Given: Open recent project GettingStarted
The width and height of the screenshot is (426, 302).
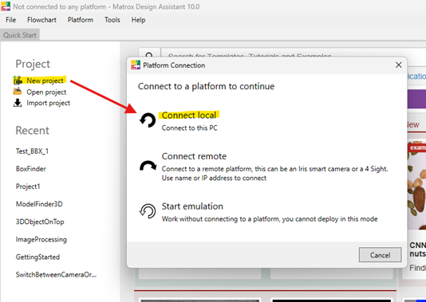Looking at the screenshot, I should click(x=37, y=257).
